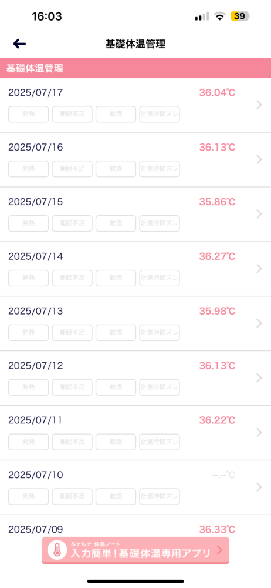The width and height of the screenshot is (271, 588).
Task: Tap the empty --.--℃ temperature for 2025/07/10
Action: coord(223,475)
